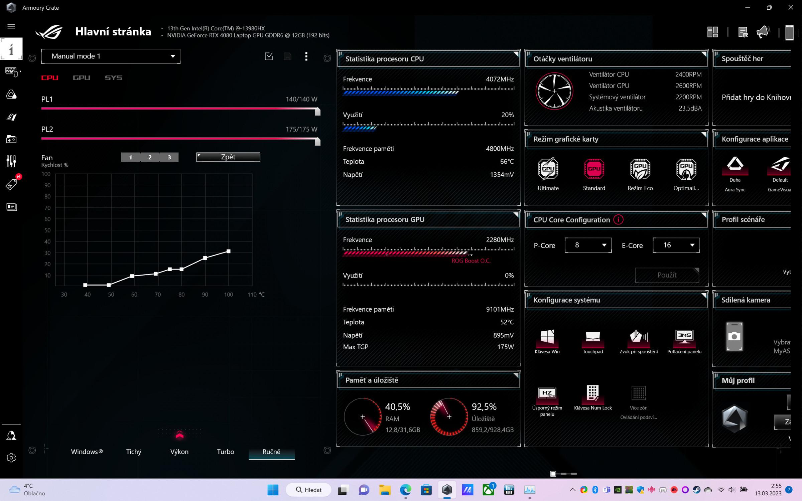Open the announcements megaphone icon
The width and height of the screenshot is (802, 501).
(763, 32)
